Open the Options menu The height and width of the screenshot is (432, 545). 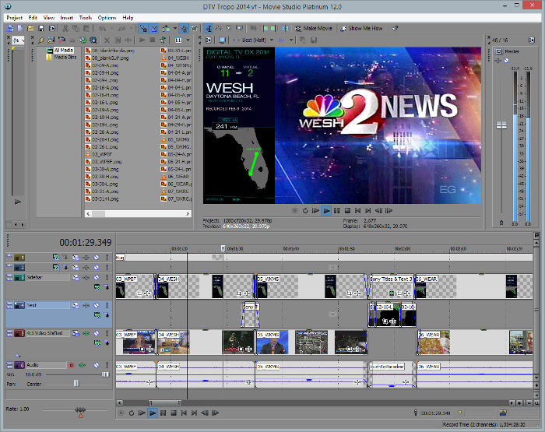tap(107, 17)
